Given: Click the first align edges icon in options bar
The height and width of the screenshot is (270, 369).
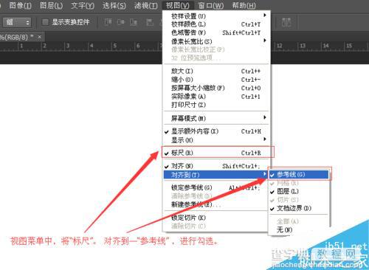Looking at the screenshot, I should click(108, 22).
